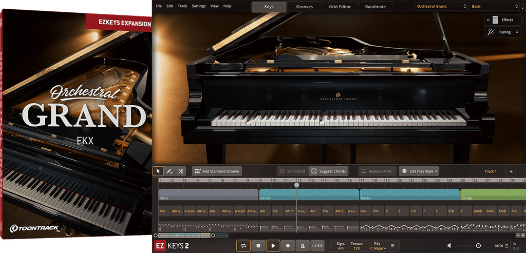The image size is (526, 253).
Task: Switch to the Grid Editor tab
Action: click(x=340, y=7)
